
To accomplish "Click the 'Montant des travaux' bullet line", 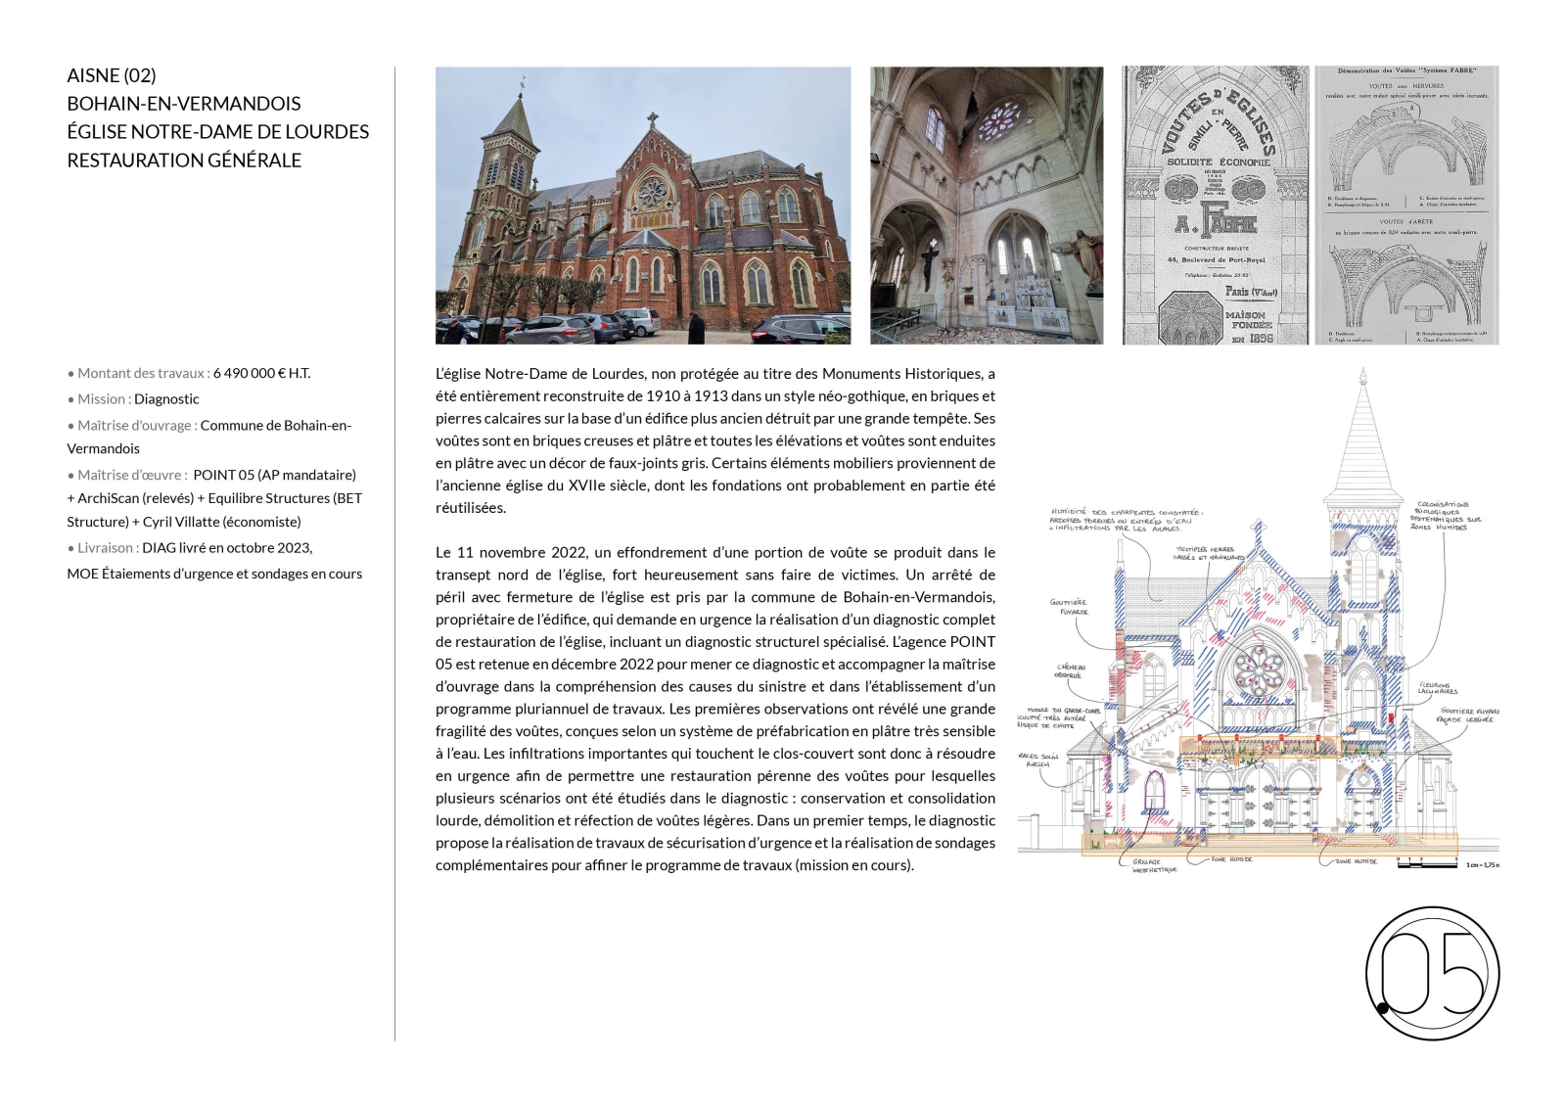I will coord(189,373).
